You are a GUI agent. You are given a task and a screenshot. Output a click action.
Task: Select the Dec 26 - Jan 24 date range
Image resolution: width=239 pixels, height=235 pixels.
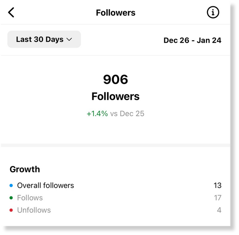point(192,41)
